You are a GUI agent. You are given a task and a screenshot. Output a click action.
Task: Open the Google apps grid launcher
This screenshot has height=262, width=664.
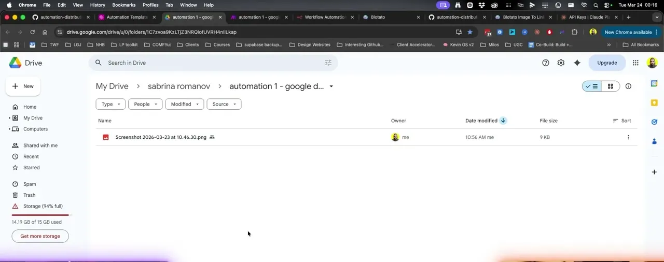click(x=635, y=63)
